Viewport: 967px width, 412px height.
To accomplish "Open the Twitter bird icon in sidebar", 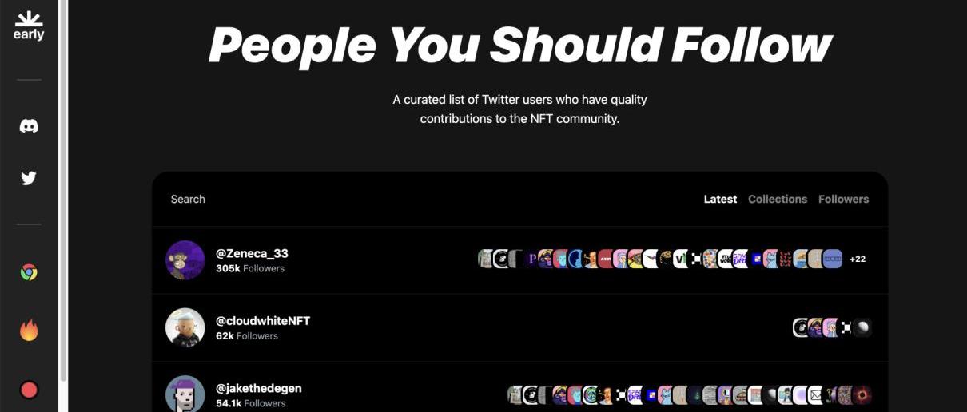I will [x=29, y=178].
